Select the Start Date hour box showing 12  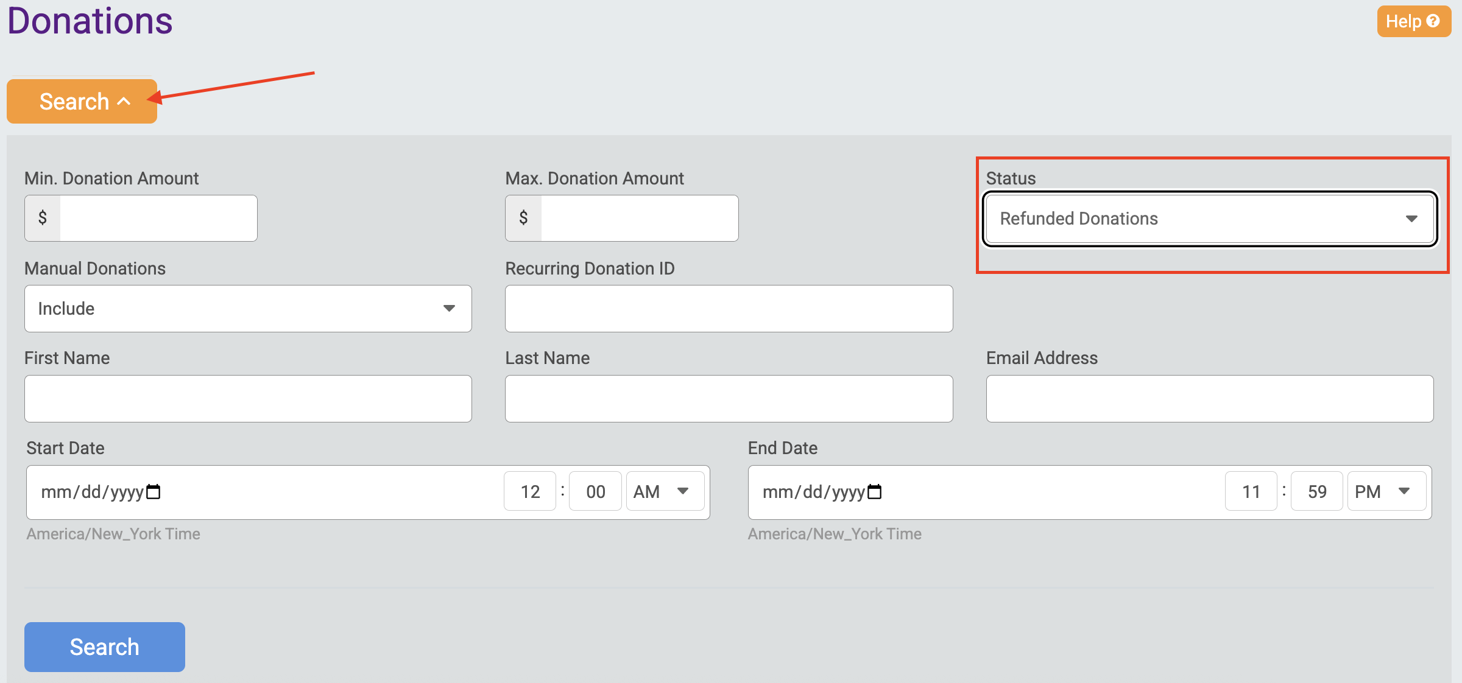[530, 491]
